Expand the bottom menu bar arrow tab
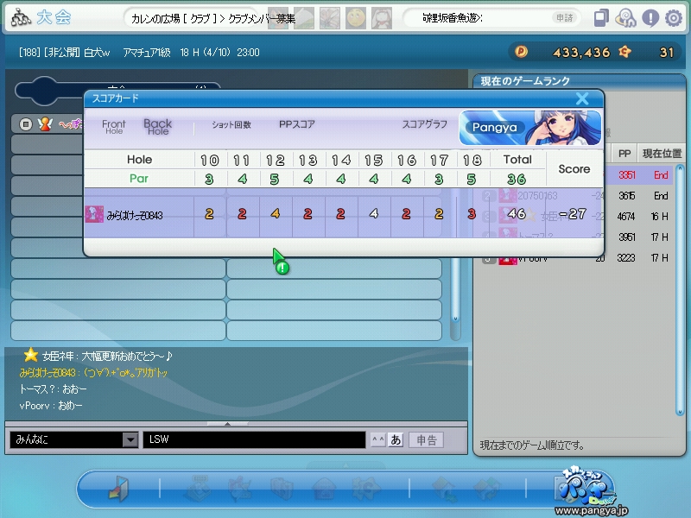The image size is (691, 518). [x=345, y=465]
